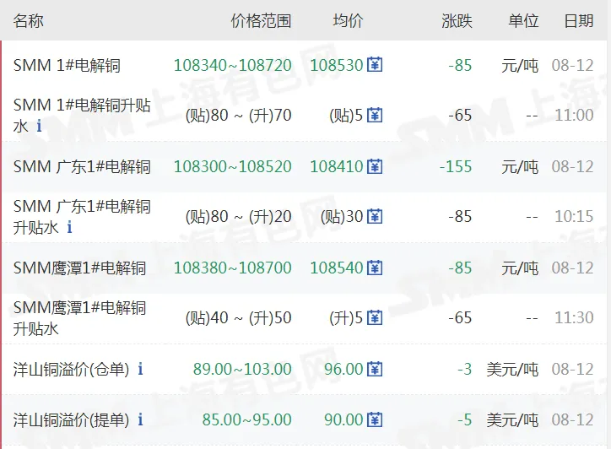Select price range 108340~108720
This screenshot has height=449, width=611.
233,65
